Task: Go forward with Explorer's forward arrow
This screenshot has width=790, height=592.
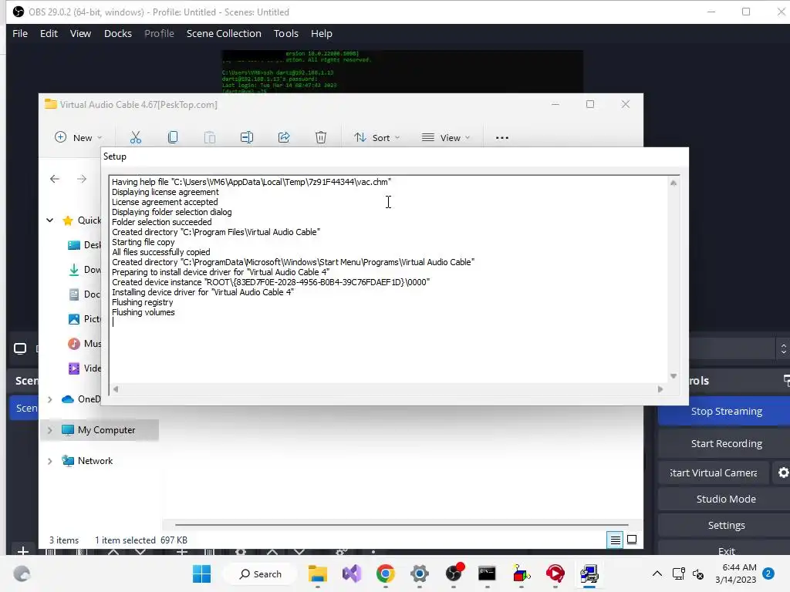Action: tap(82, 179)
